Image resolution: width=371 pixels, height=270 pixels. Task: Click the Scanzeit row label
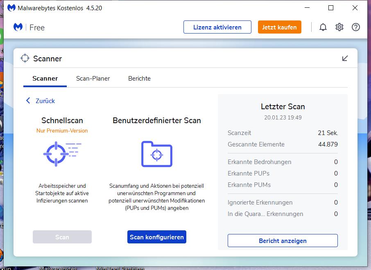pos(239,133)
